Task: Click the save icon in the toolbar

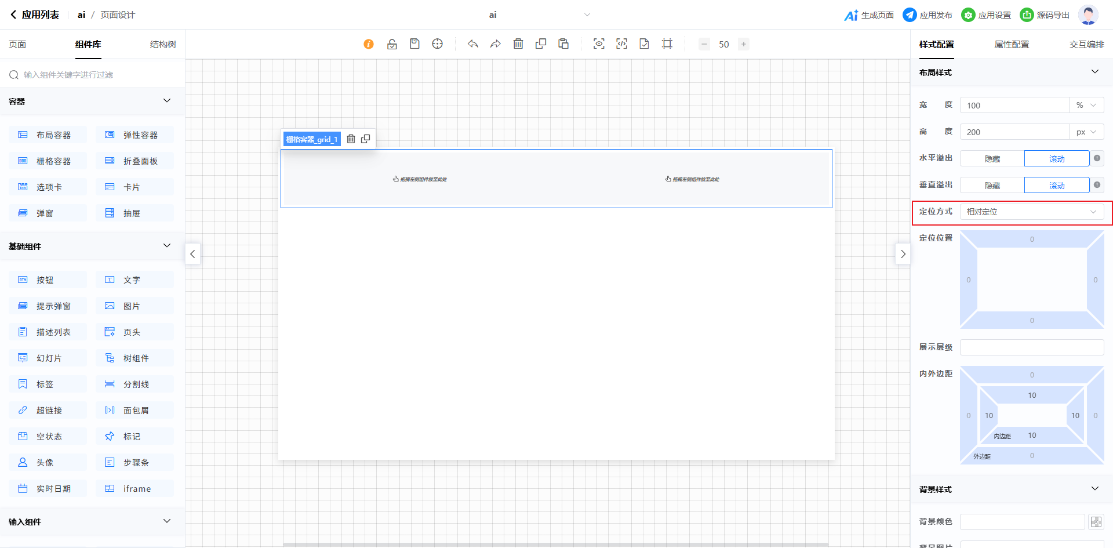Action: (x=414, y=44)
